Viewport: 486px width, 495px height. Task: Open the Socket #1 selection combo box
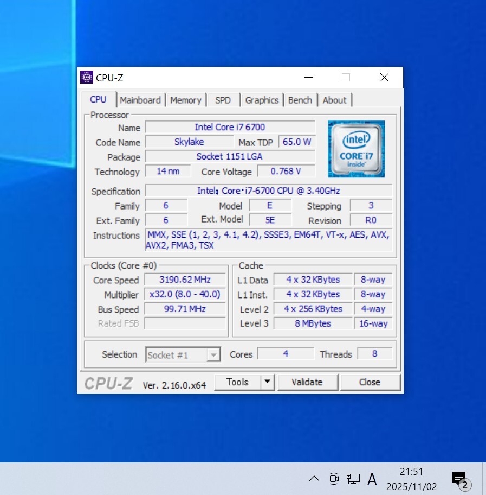pyautogui.click(x=183, y=355)
